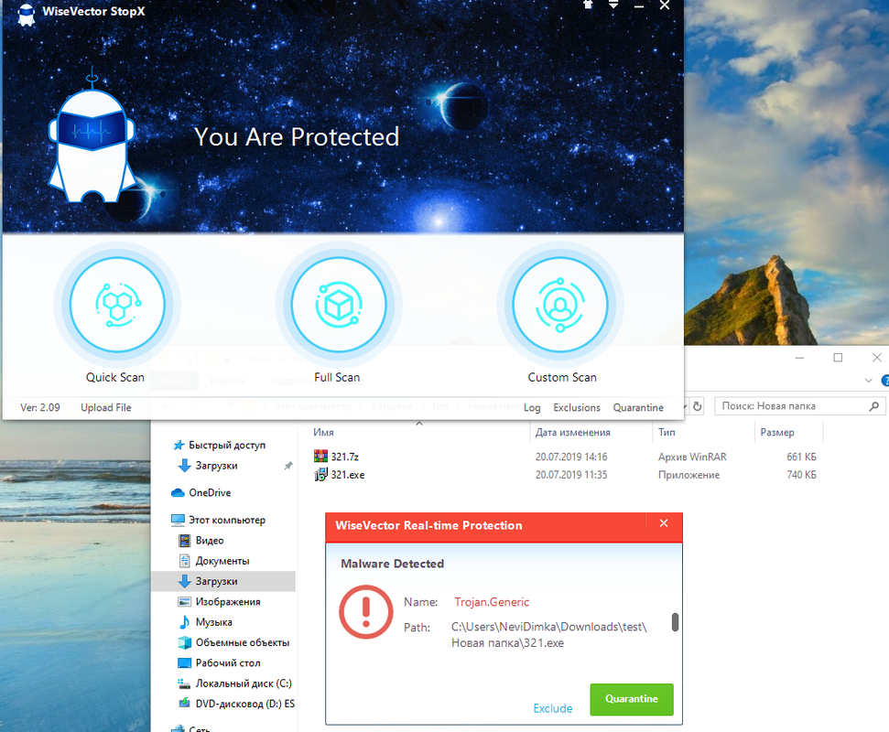Click the pin icon next to Загрузки

pyautogui.click(x=288, y=466)
